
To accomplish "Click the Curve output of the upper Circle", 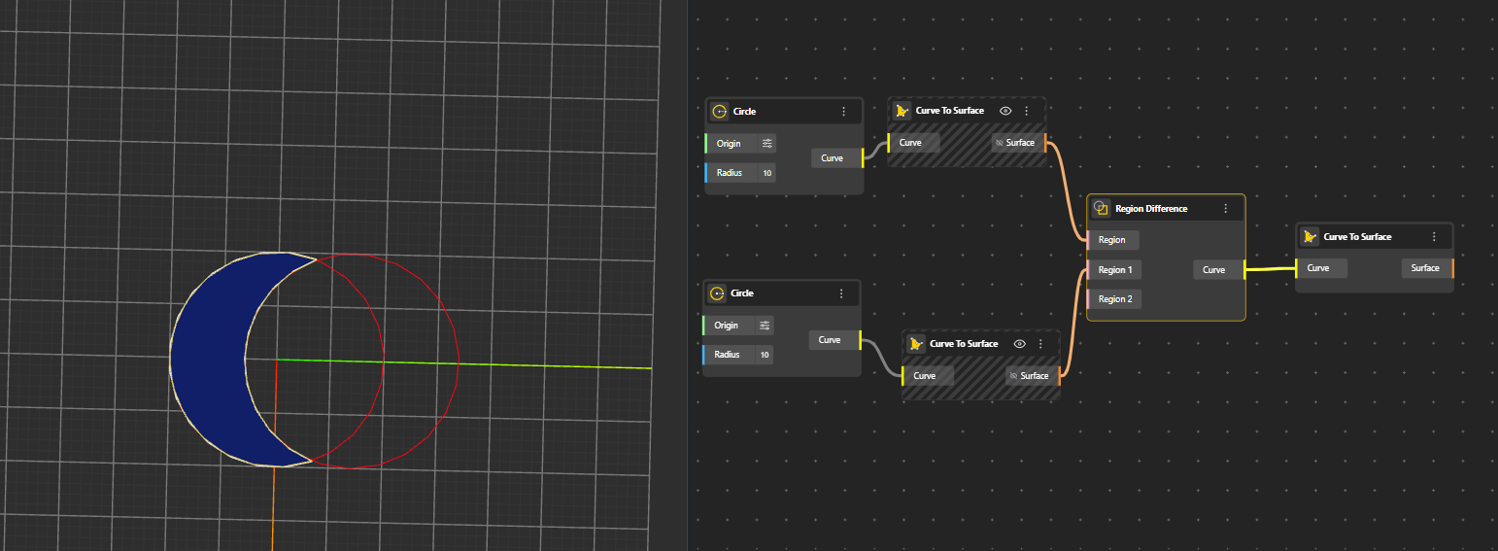I will (836, 157).
